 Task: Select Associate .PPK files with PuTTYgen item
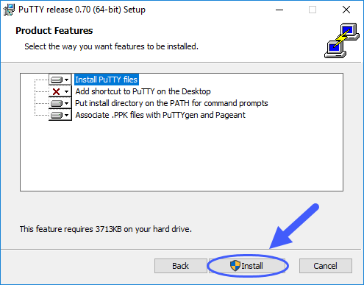point(160,115)
